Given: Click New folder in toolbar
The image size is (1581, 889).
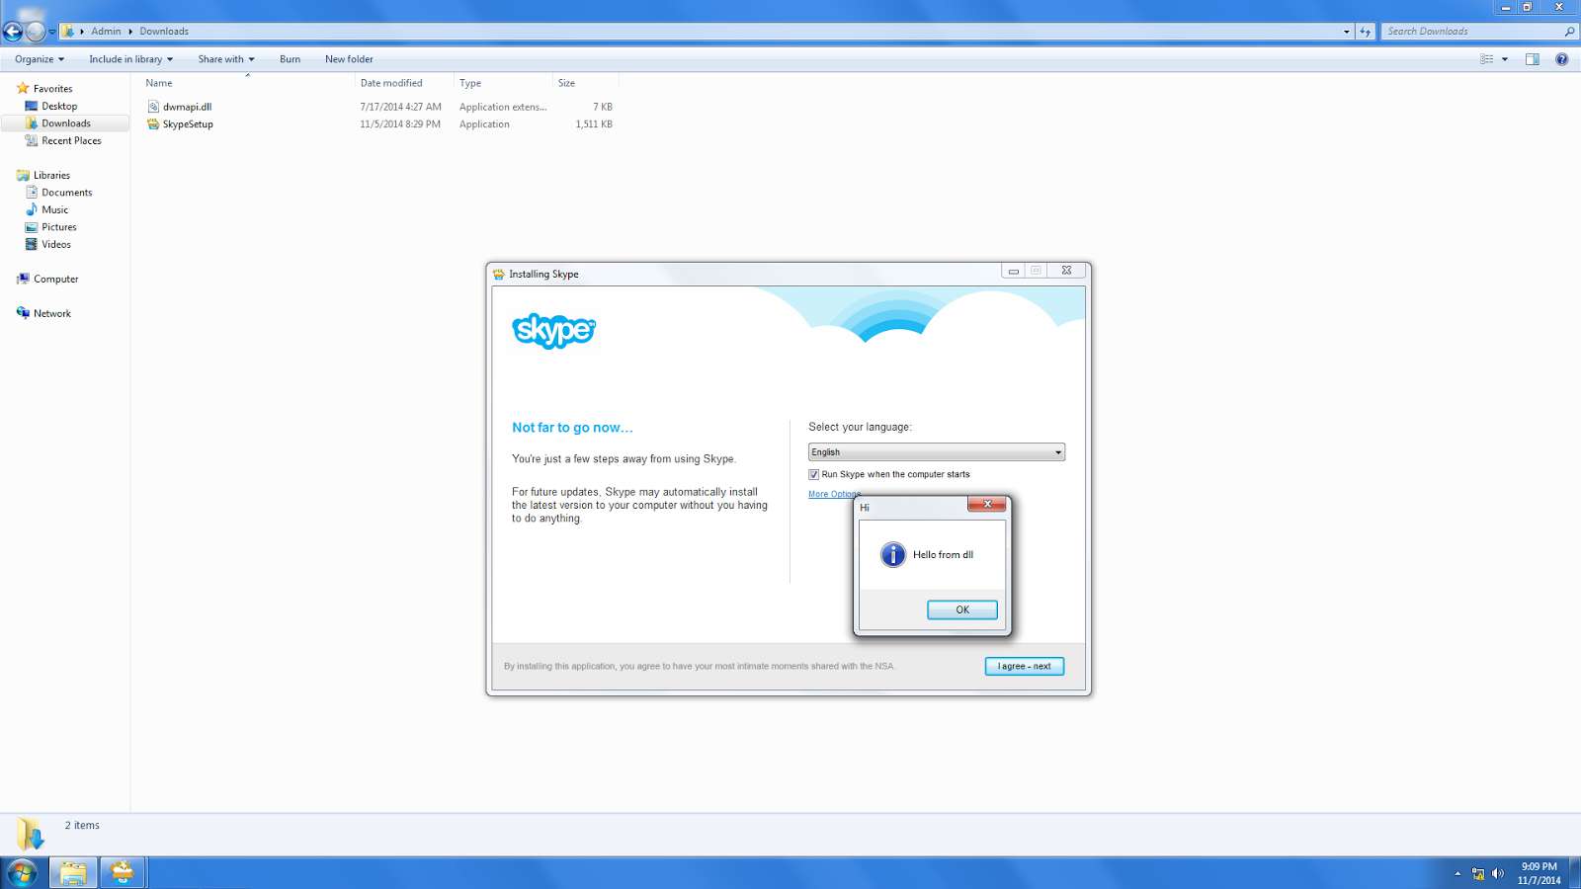Looking at the screenshot, I should [349, 59].
